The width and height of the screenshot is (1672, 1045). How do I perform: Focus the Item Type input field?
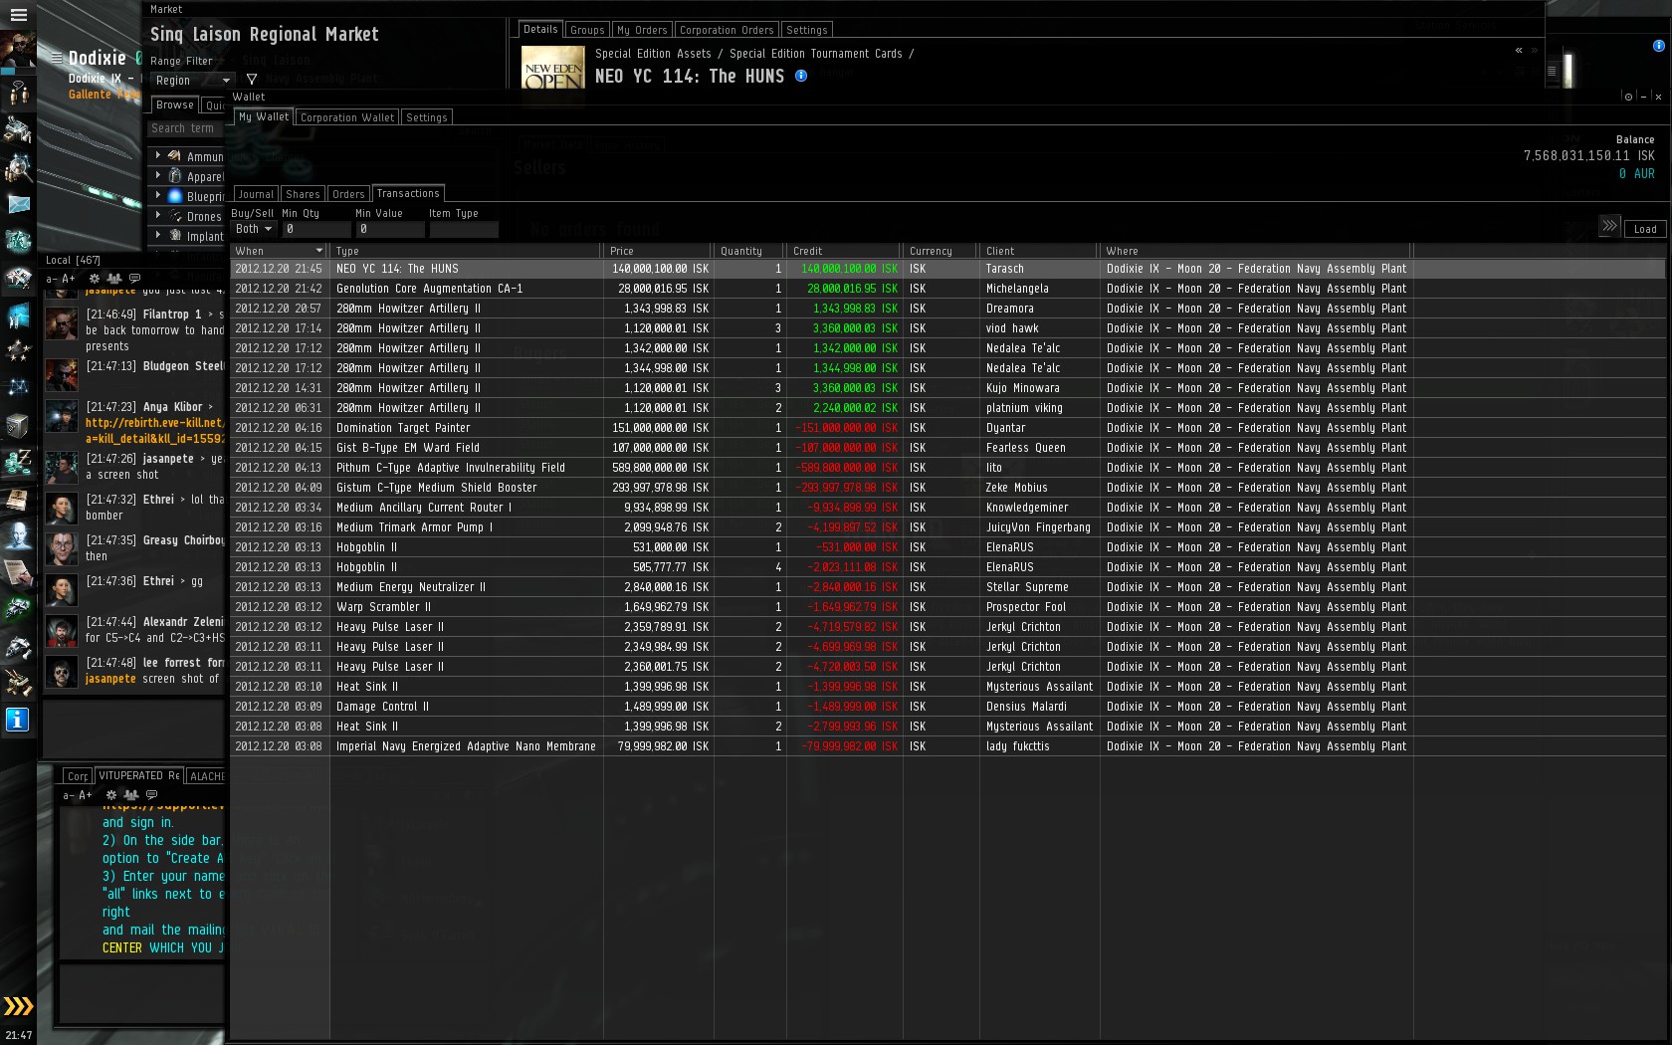coord(463,229)
